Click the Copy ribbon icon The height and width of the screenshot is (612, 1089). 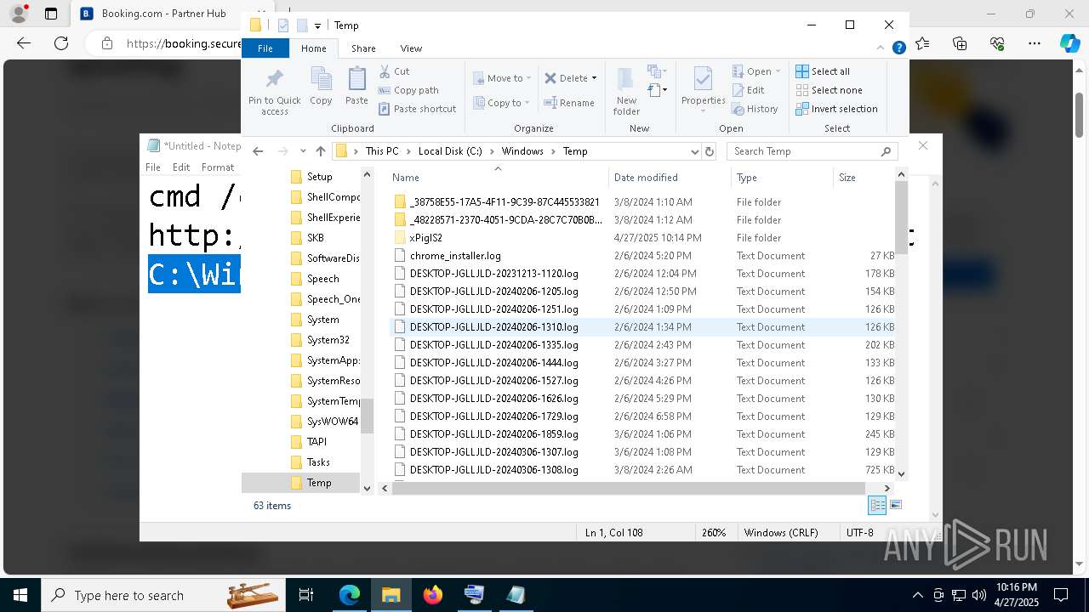tap(321, 88)
